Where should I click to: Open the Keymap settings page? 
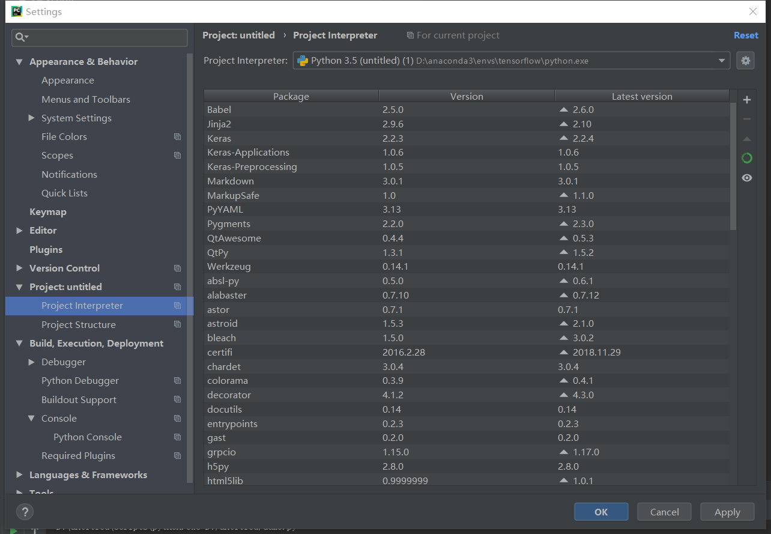tap(48, 212)
